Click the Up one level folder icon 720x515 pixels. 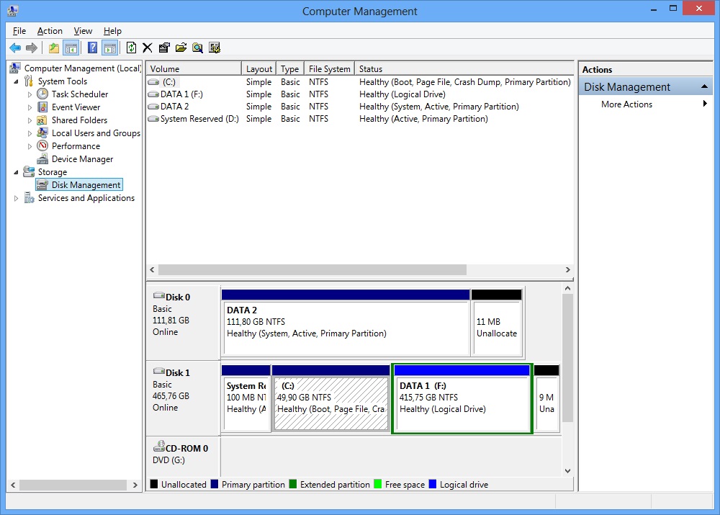tap(53, 48)
